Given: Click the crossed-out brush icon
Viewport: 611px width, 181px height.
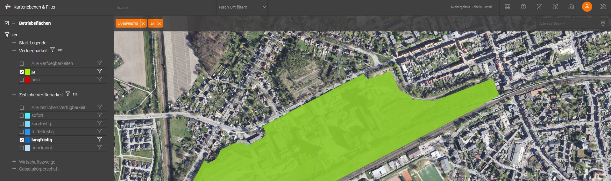Looking at the screenshot, I should click(x=555, y=7).
